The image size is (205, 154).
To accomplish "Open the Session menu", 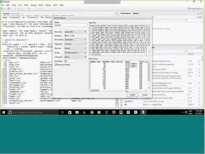I will (34, 5).
